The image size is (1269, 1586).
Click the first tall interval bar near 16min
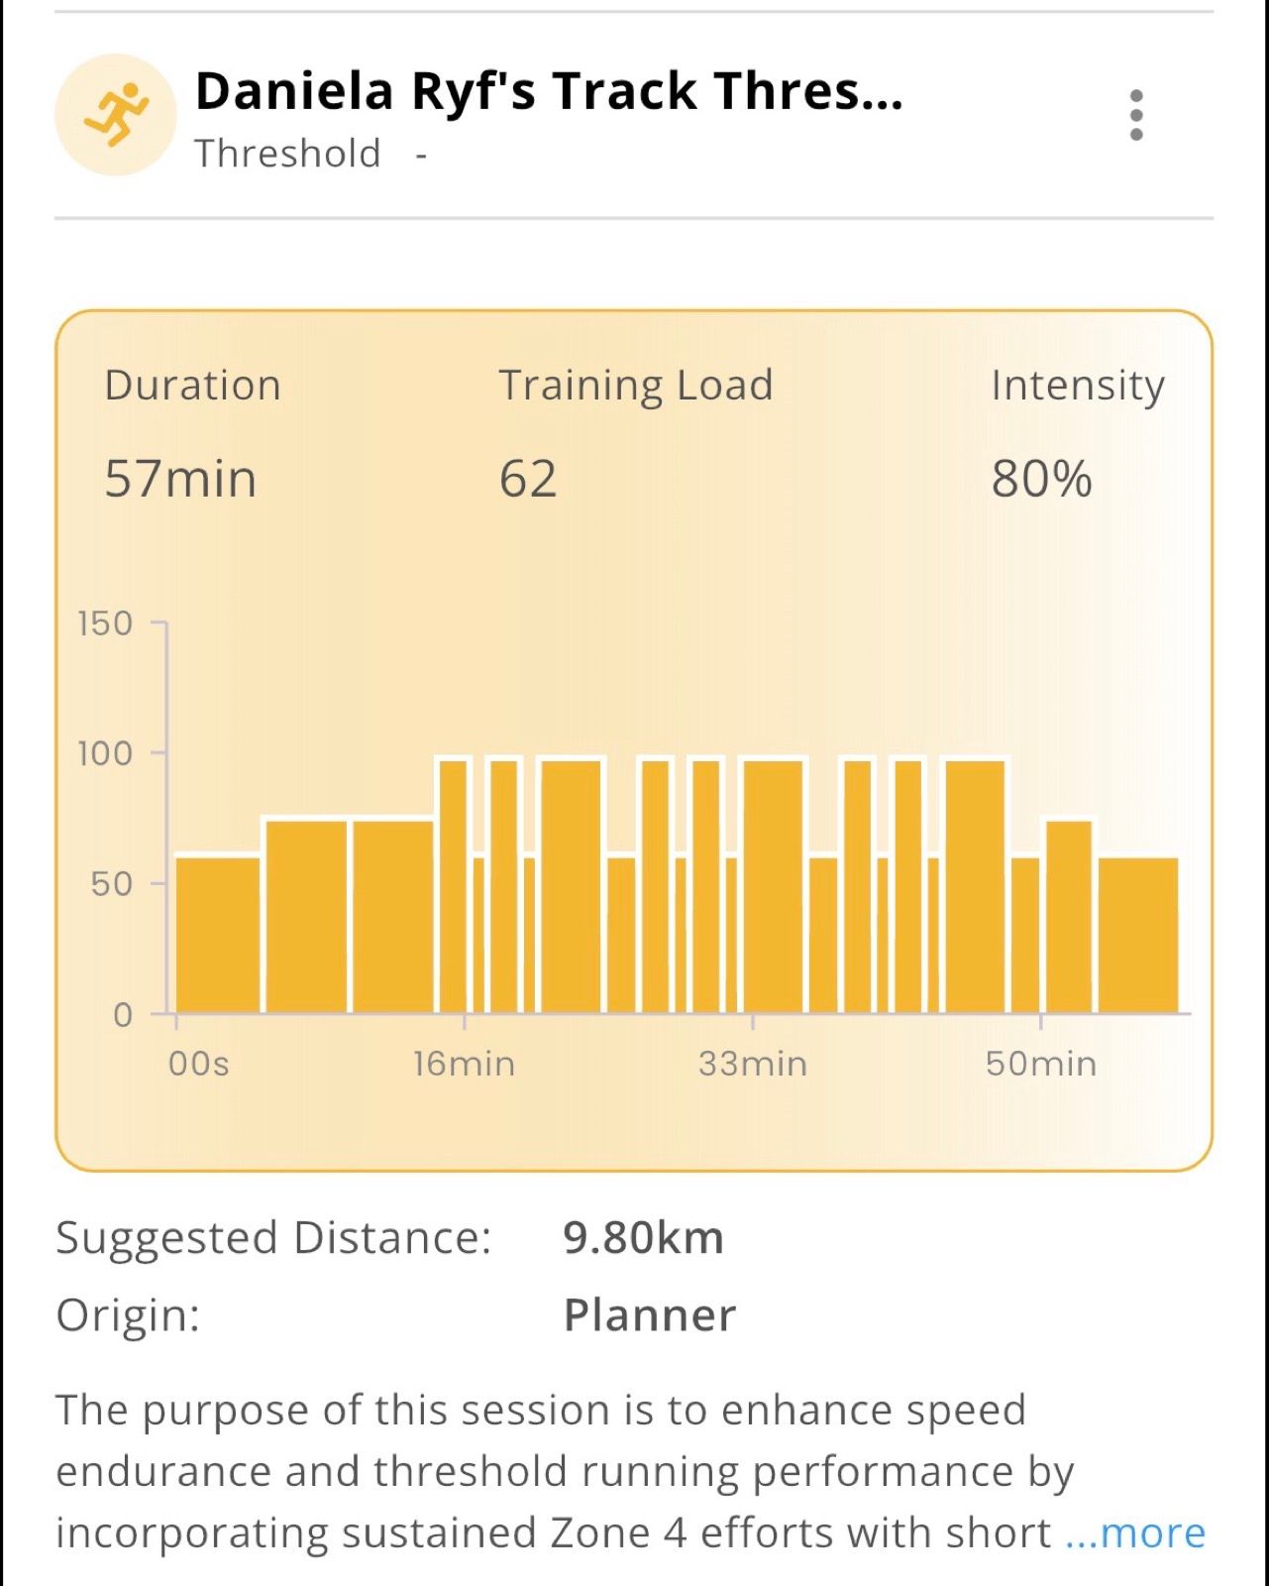453,885
